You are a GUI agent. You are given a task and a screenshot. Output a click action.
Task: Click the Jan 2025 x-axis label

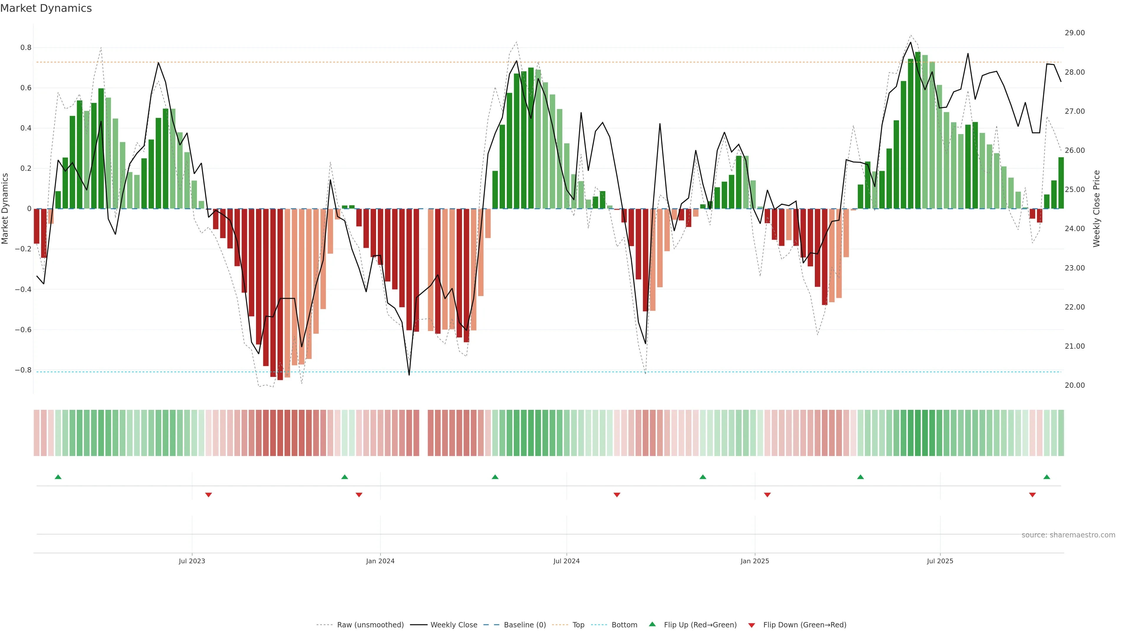[x=755, y=561]
